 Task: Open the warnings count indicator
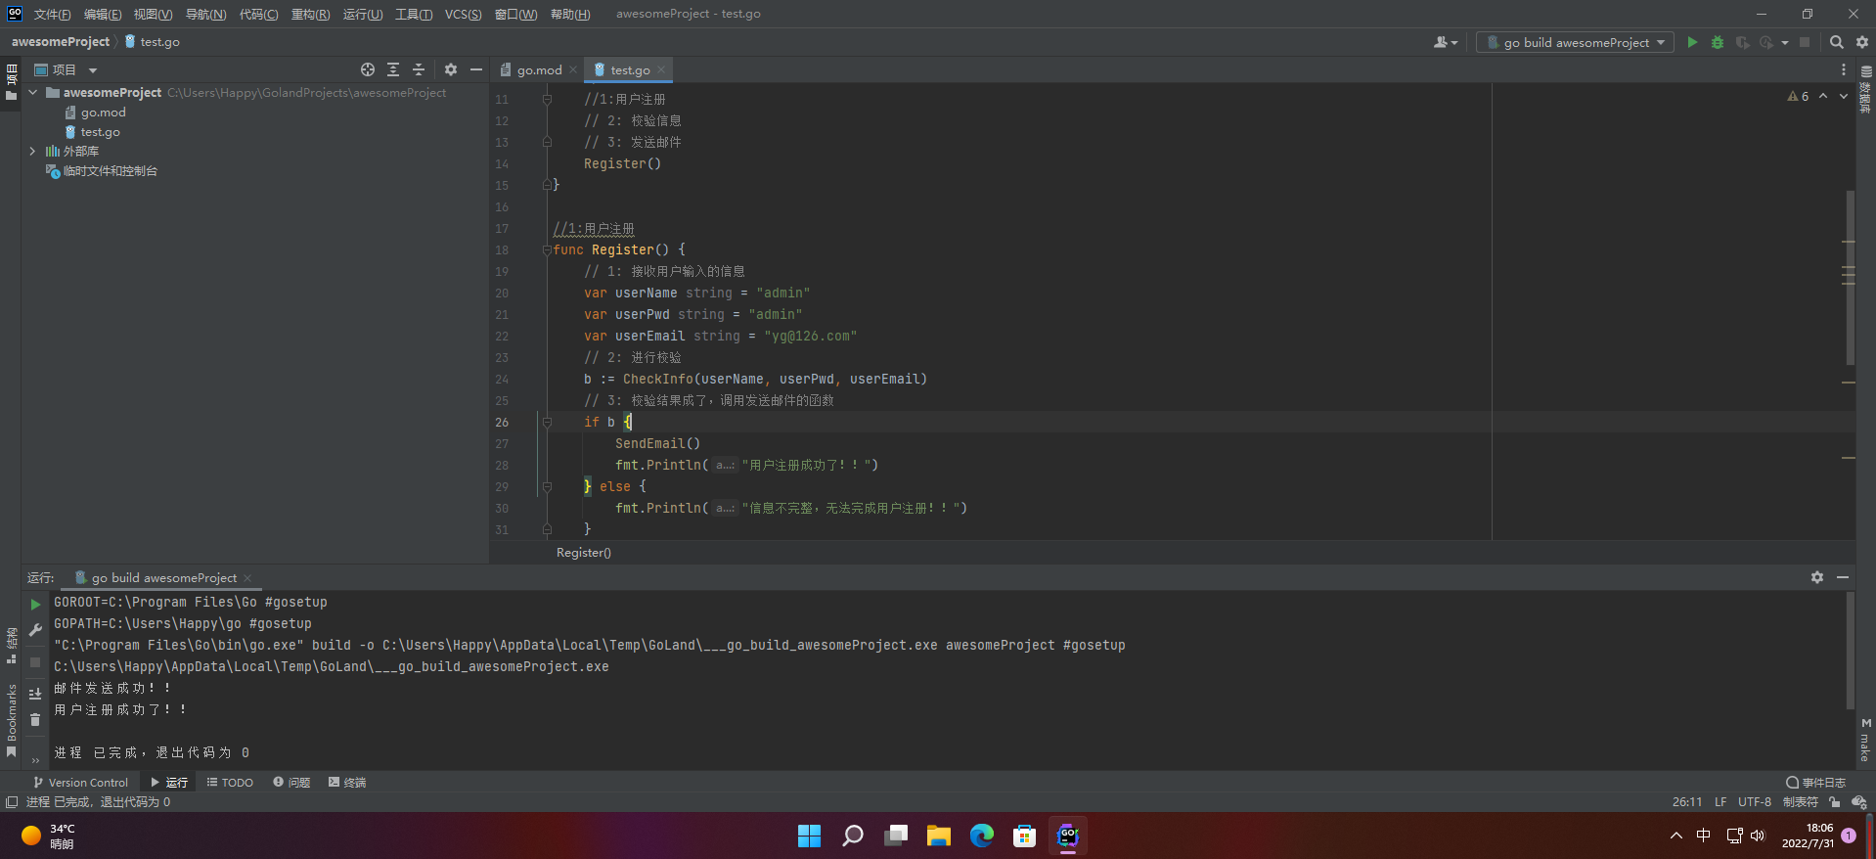pos(1798,96)
